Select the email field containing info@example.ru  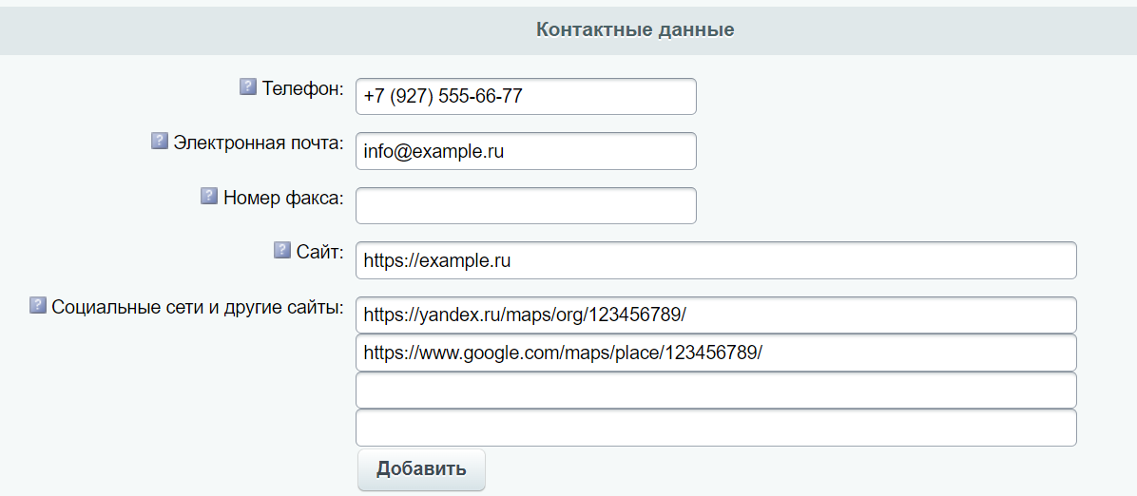click(x=526, y=151)
